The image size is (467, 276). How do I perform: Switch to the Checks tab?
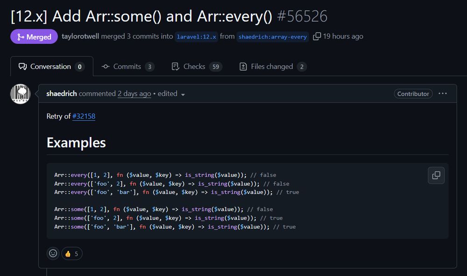[x=197, y=67]
